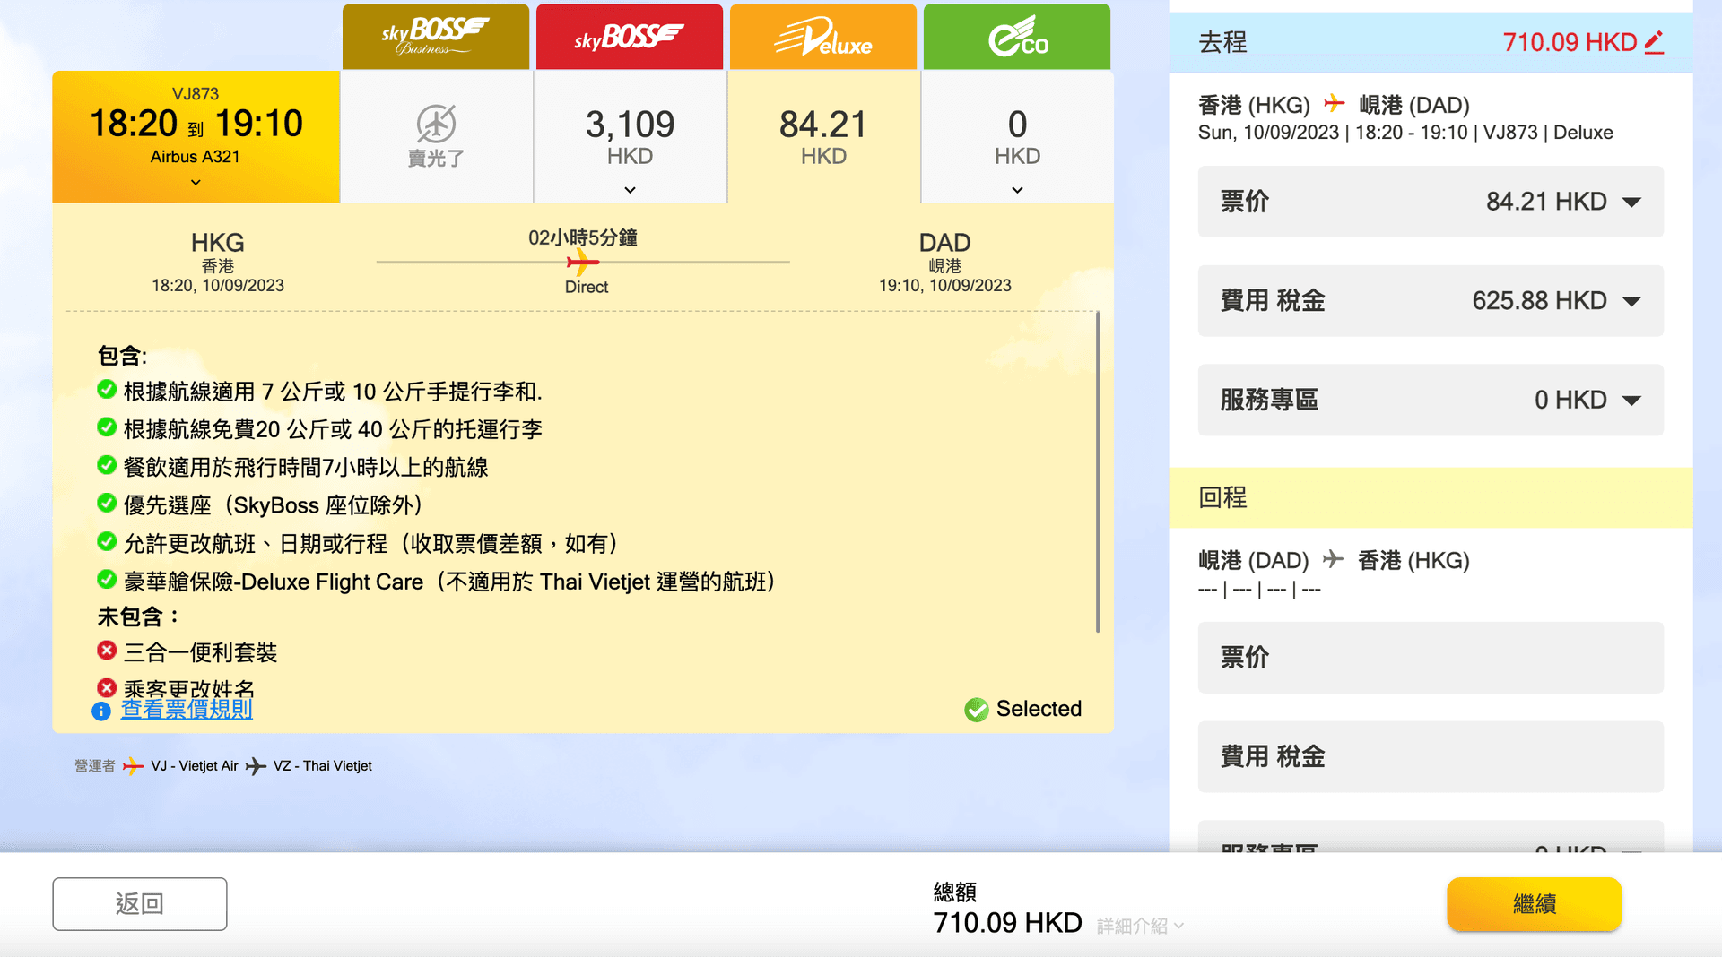Expand the Eco 0 HKD fare chevron
Screen dimensions: 1722x957
(x=1017, y=190)
